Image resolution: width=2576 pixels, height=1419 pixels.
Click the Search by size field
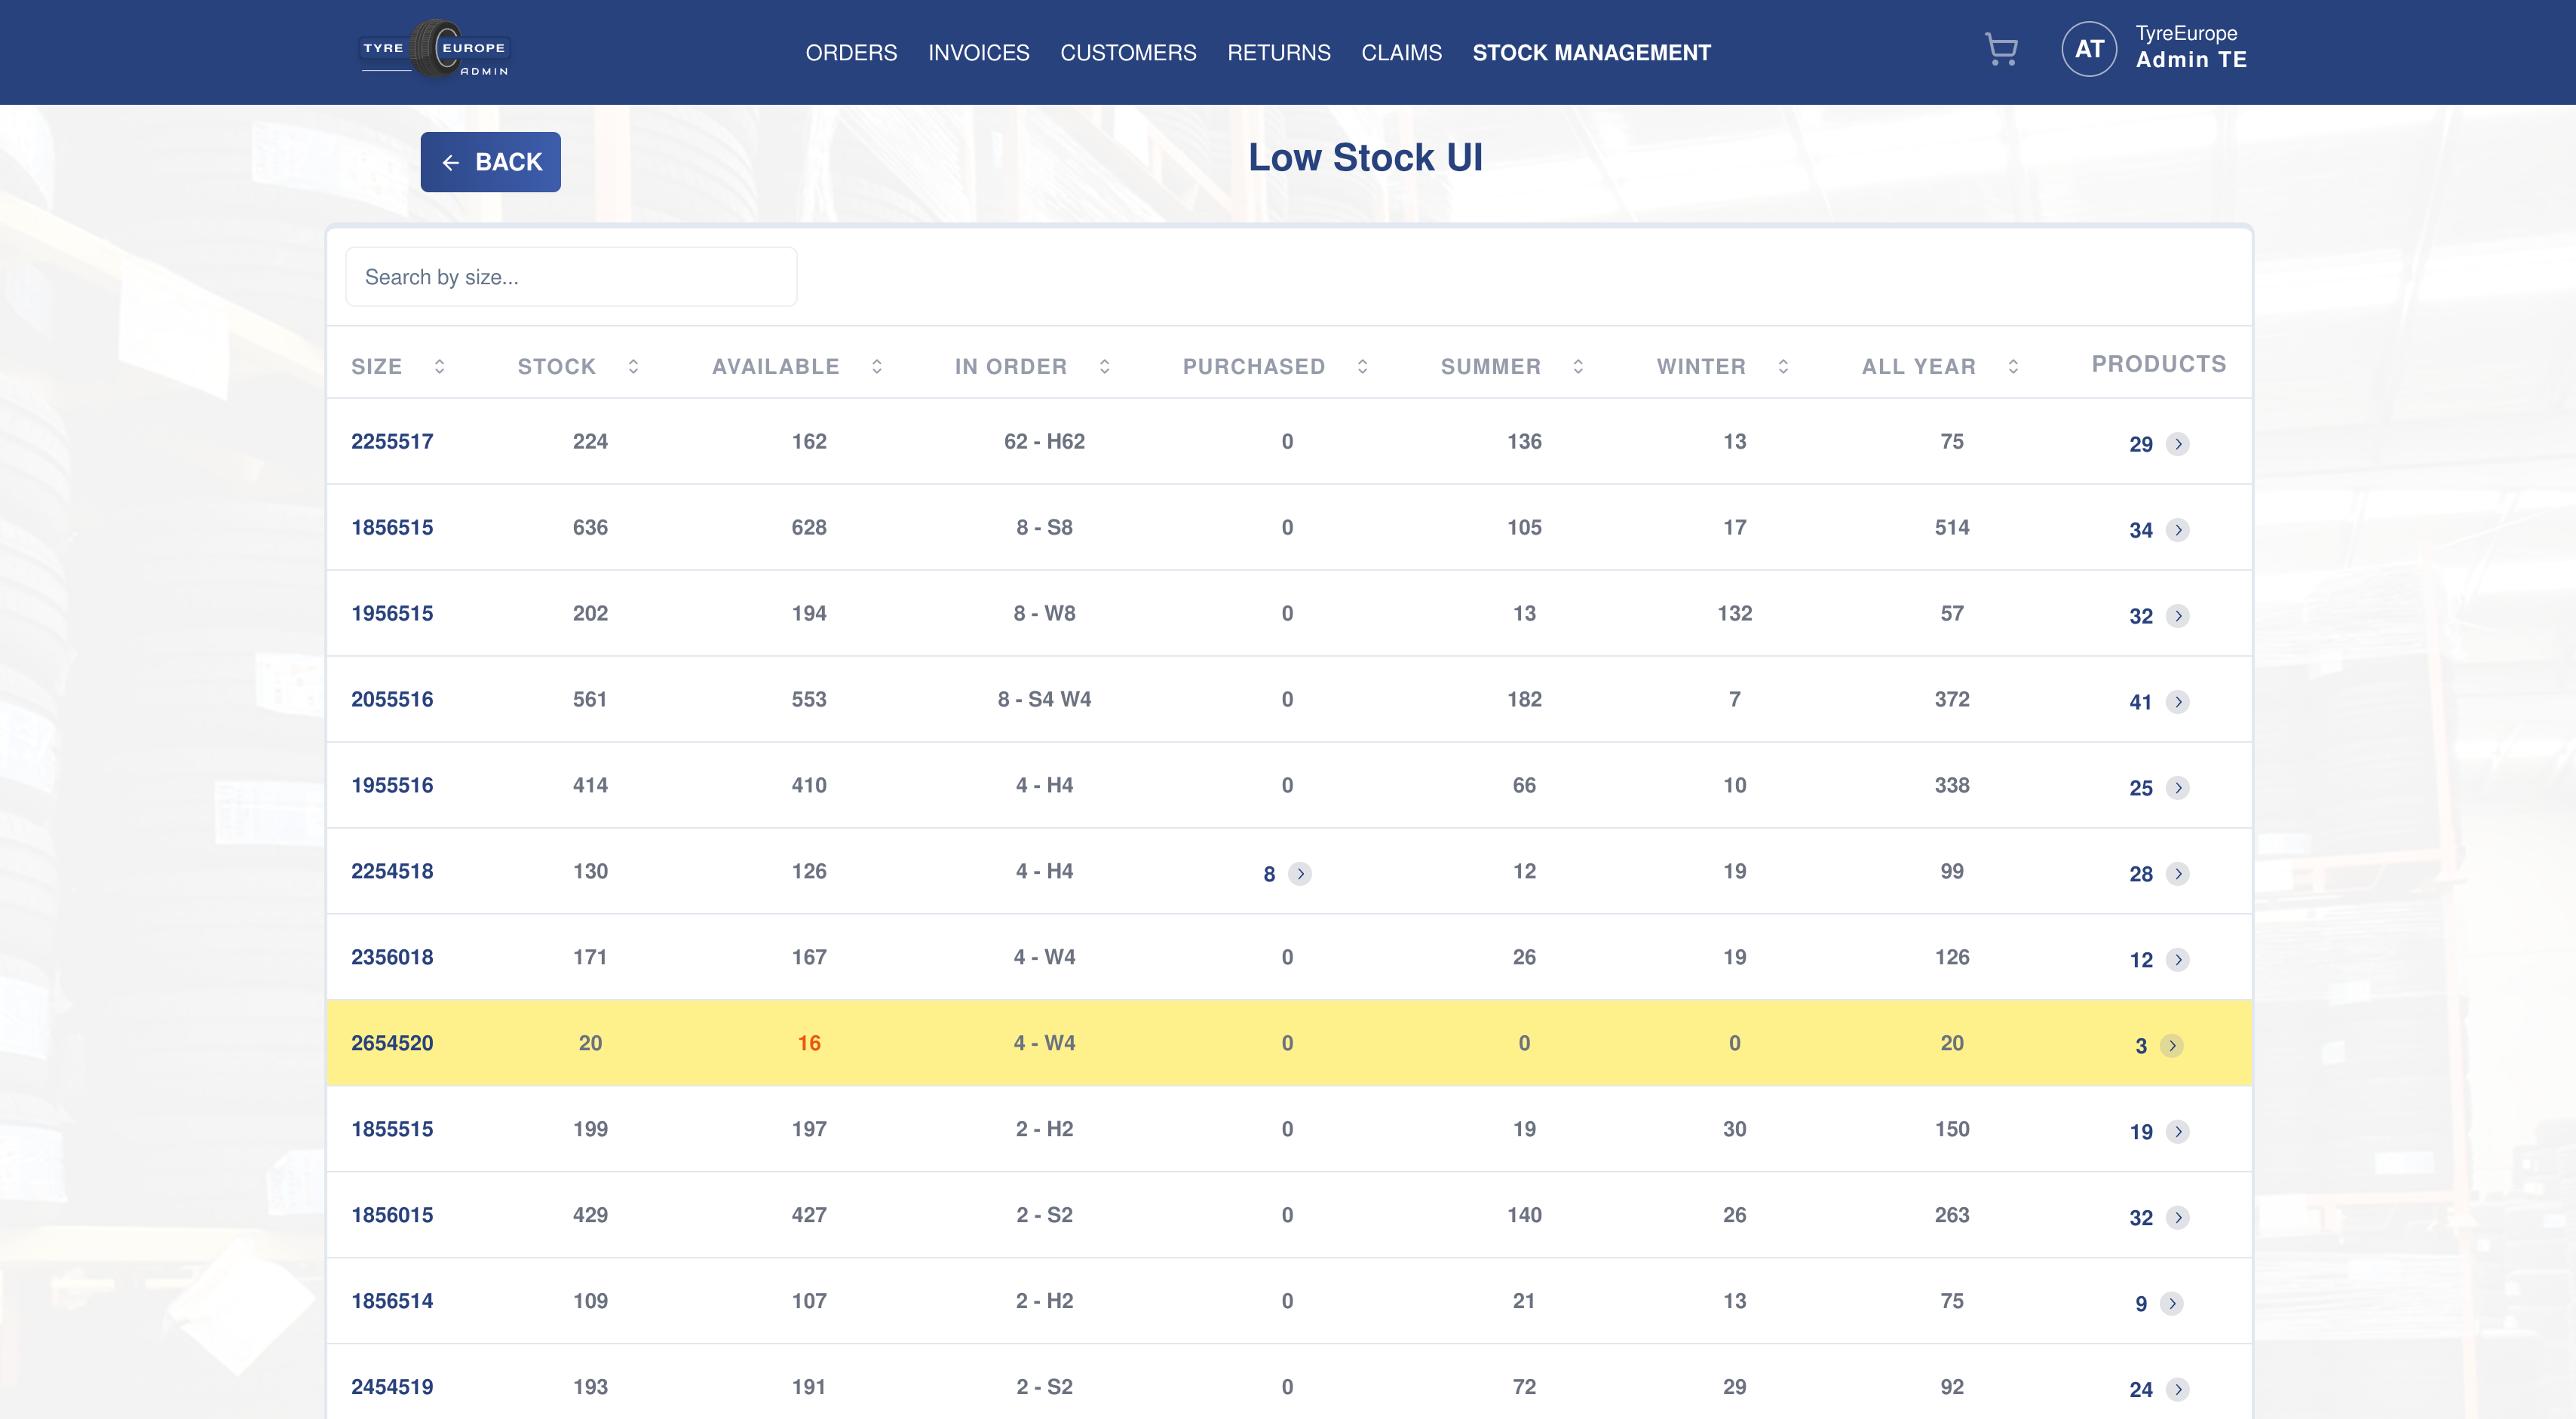pyautogui.click(x=571, y=277)
